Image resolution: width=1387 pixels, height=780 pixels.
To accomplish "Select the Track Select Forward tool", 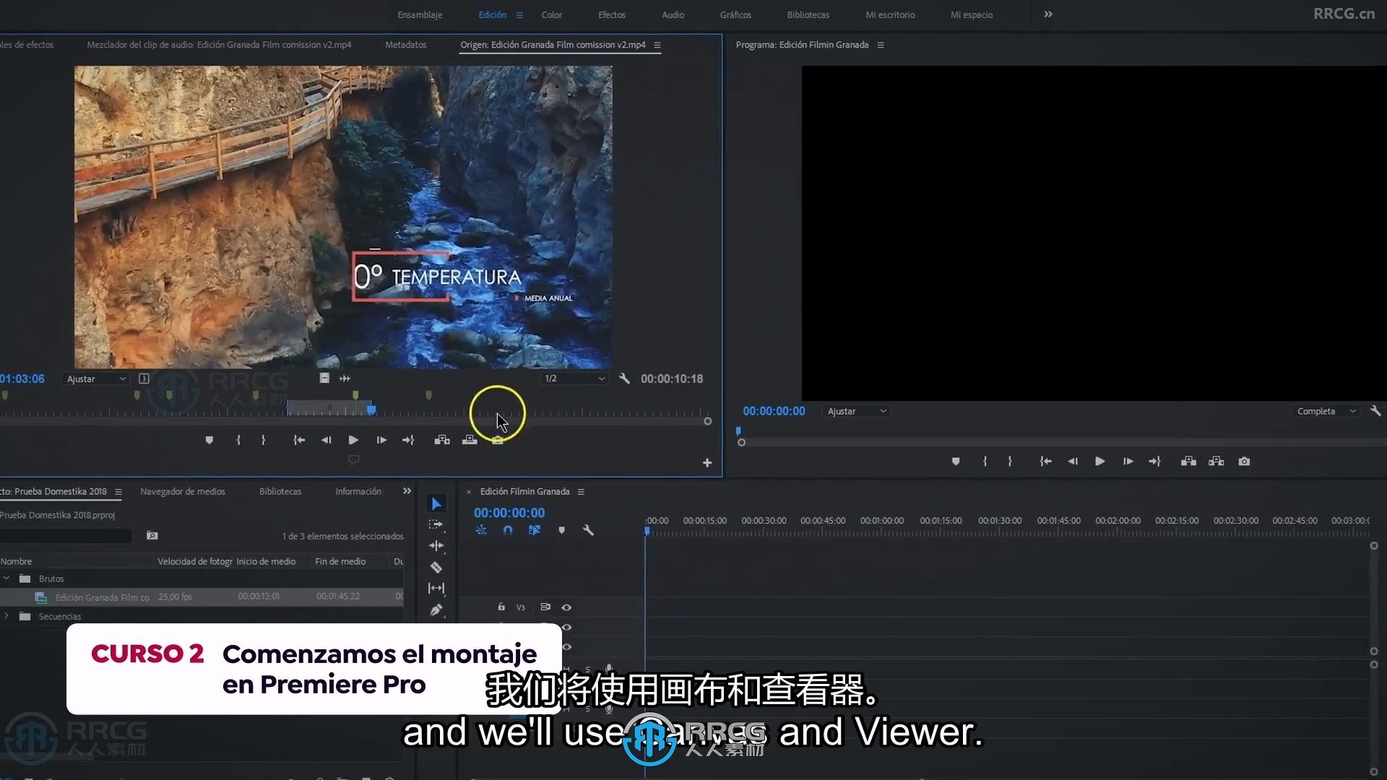I will coord(436,524).
